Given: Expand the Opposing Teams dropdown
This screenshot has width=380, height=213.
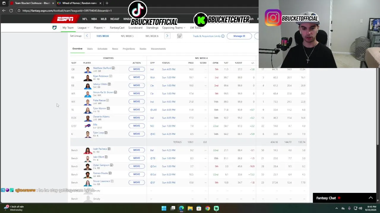Looking at the screenshot, I should (174, 28).
